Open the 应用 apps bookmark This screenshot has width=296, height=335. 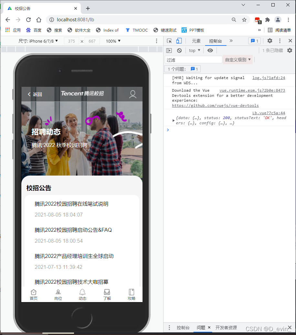click(13, 30)
